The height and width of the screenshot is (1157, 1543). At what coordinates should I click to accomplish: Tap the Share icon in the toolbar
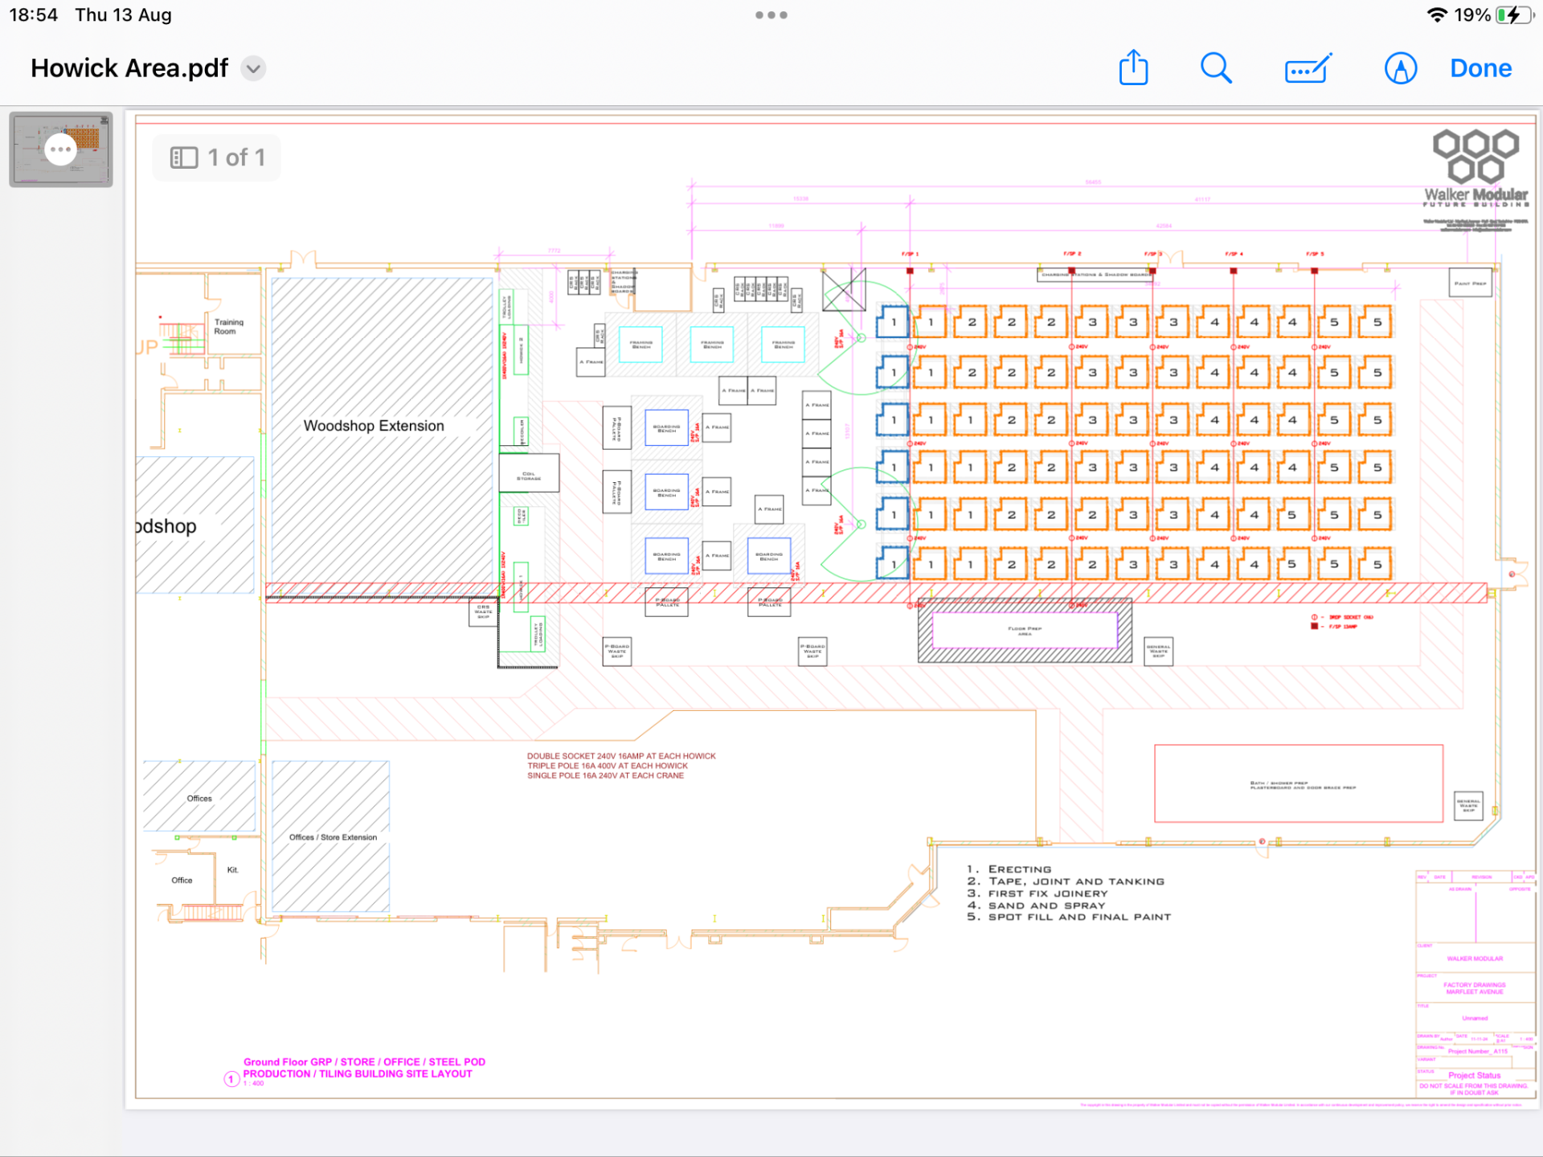(1133, 67)
